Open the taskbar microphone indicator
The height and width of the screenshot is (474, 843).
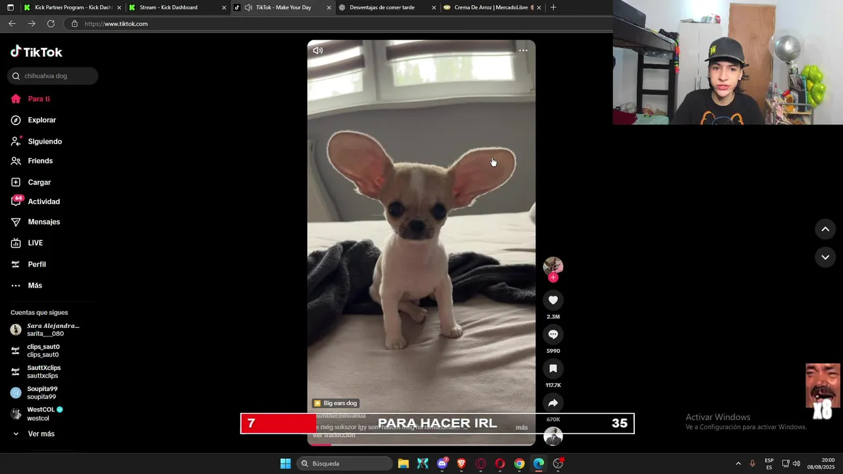pos(753,463)
